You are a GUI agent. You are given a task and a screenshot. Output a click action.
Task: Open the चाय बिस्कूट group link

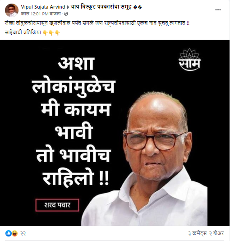pyautogui.click(x=106, y=7)
